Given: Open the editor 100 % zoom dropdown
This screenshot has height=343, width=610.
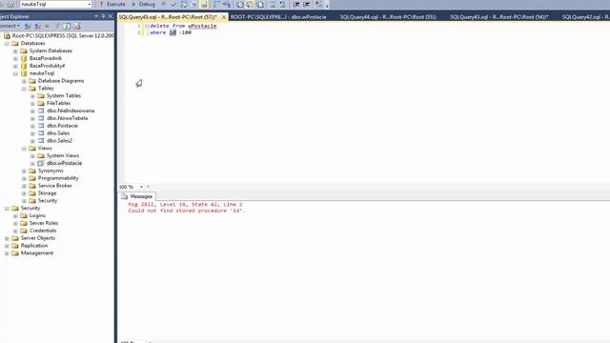Looking at the screenshot, I should 141,187.
